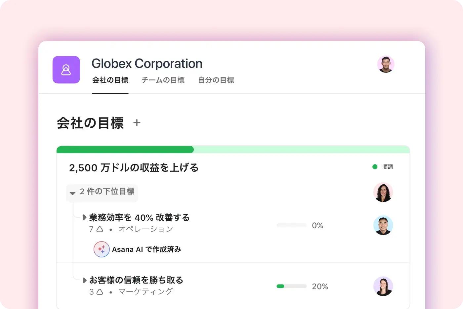Open the お客様の信頼を勝ち取る goal title
This screenshot has width=463, height=309.
pos(136,280)
